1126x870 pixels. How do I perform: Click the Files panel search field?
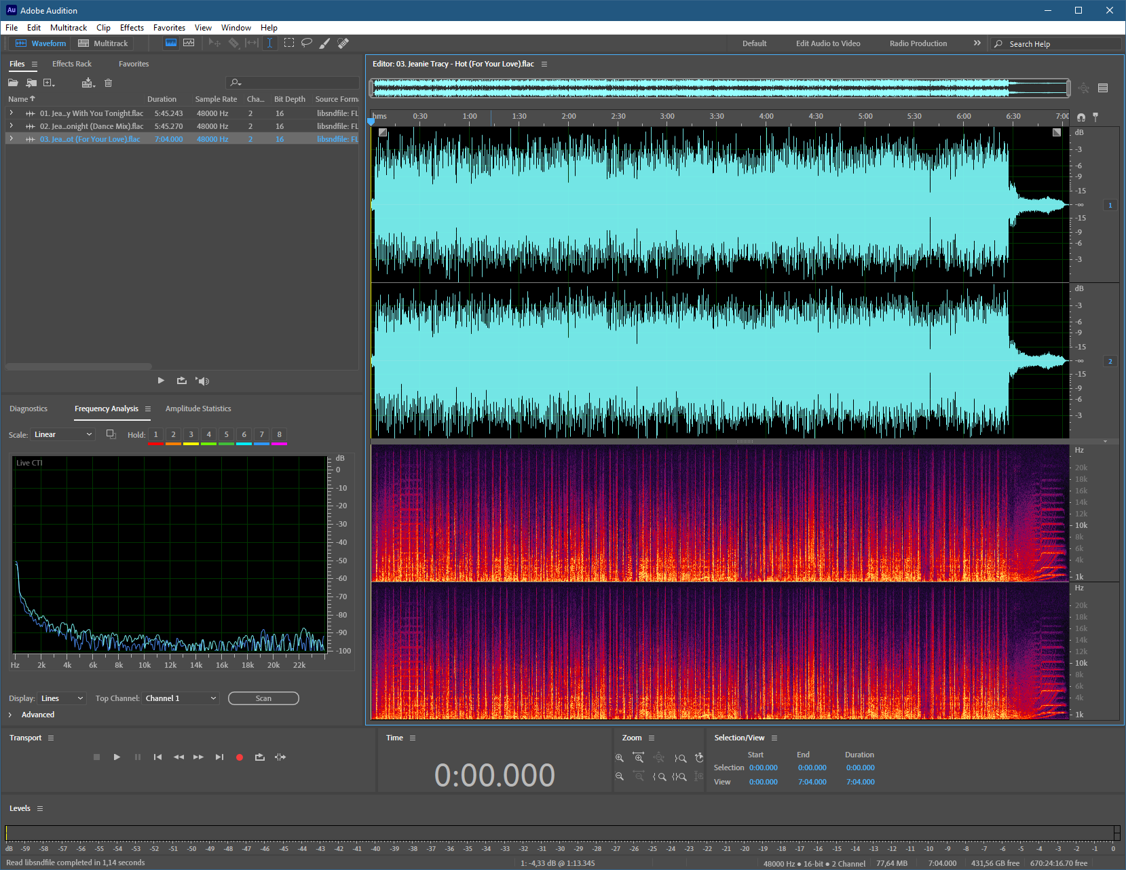pyautogui.click(x=292, y=83)
